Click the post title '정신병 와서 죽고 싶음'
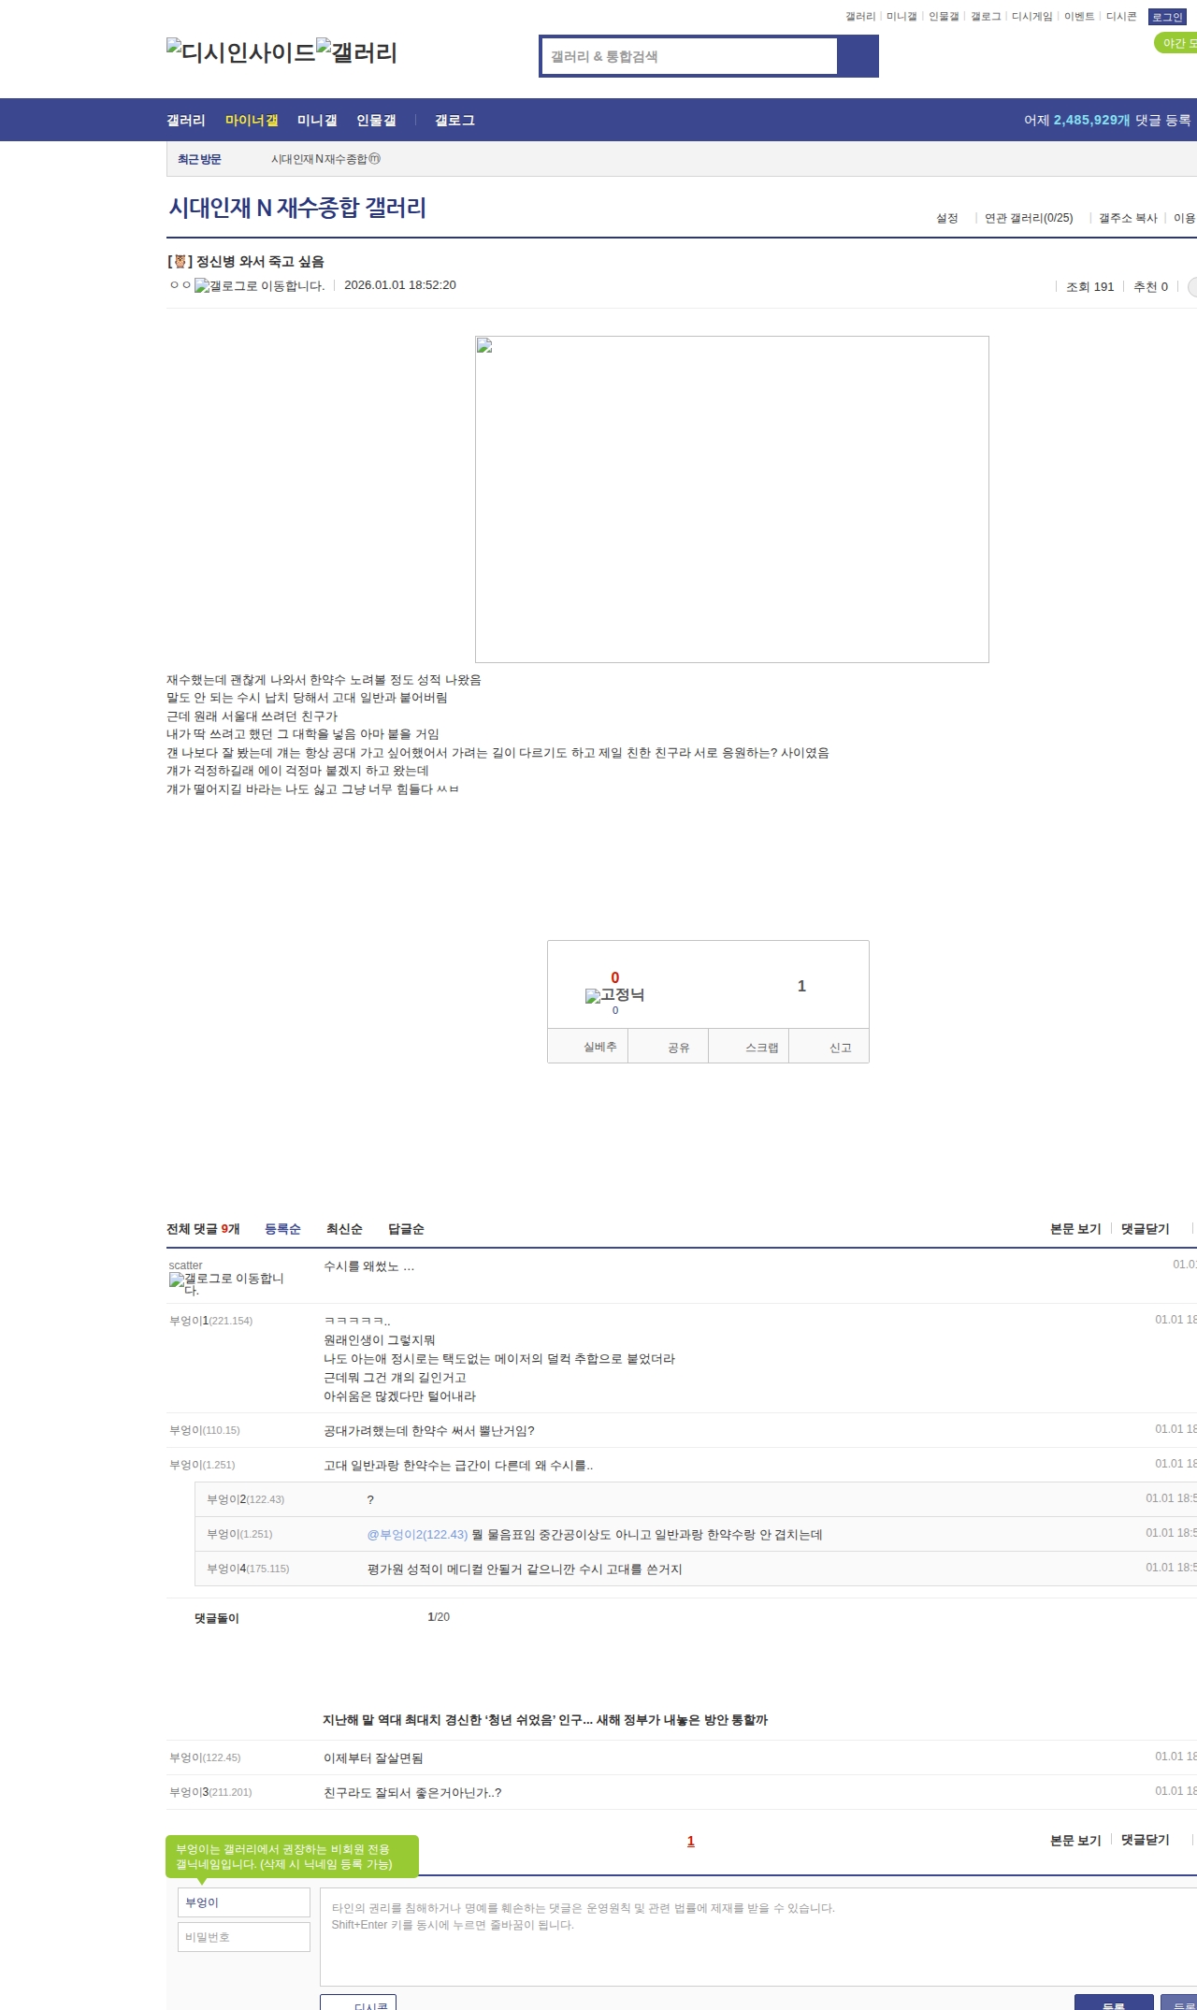This screenshot has width=1197, height=2010. click(260, 262)
